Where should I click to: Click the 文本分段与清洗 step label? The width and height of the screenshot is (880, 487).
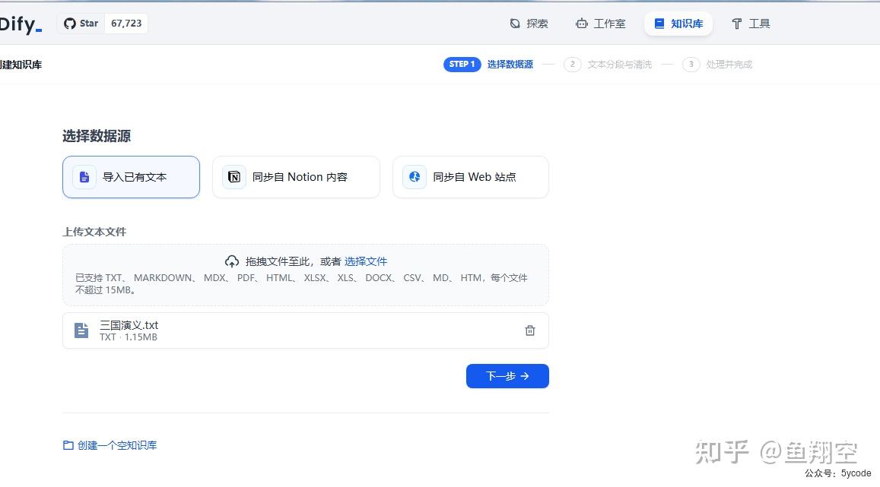[620, 65]
